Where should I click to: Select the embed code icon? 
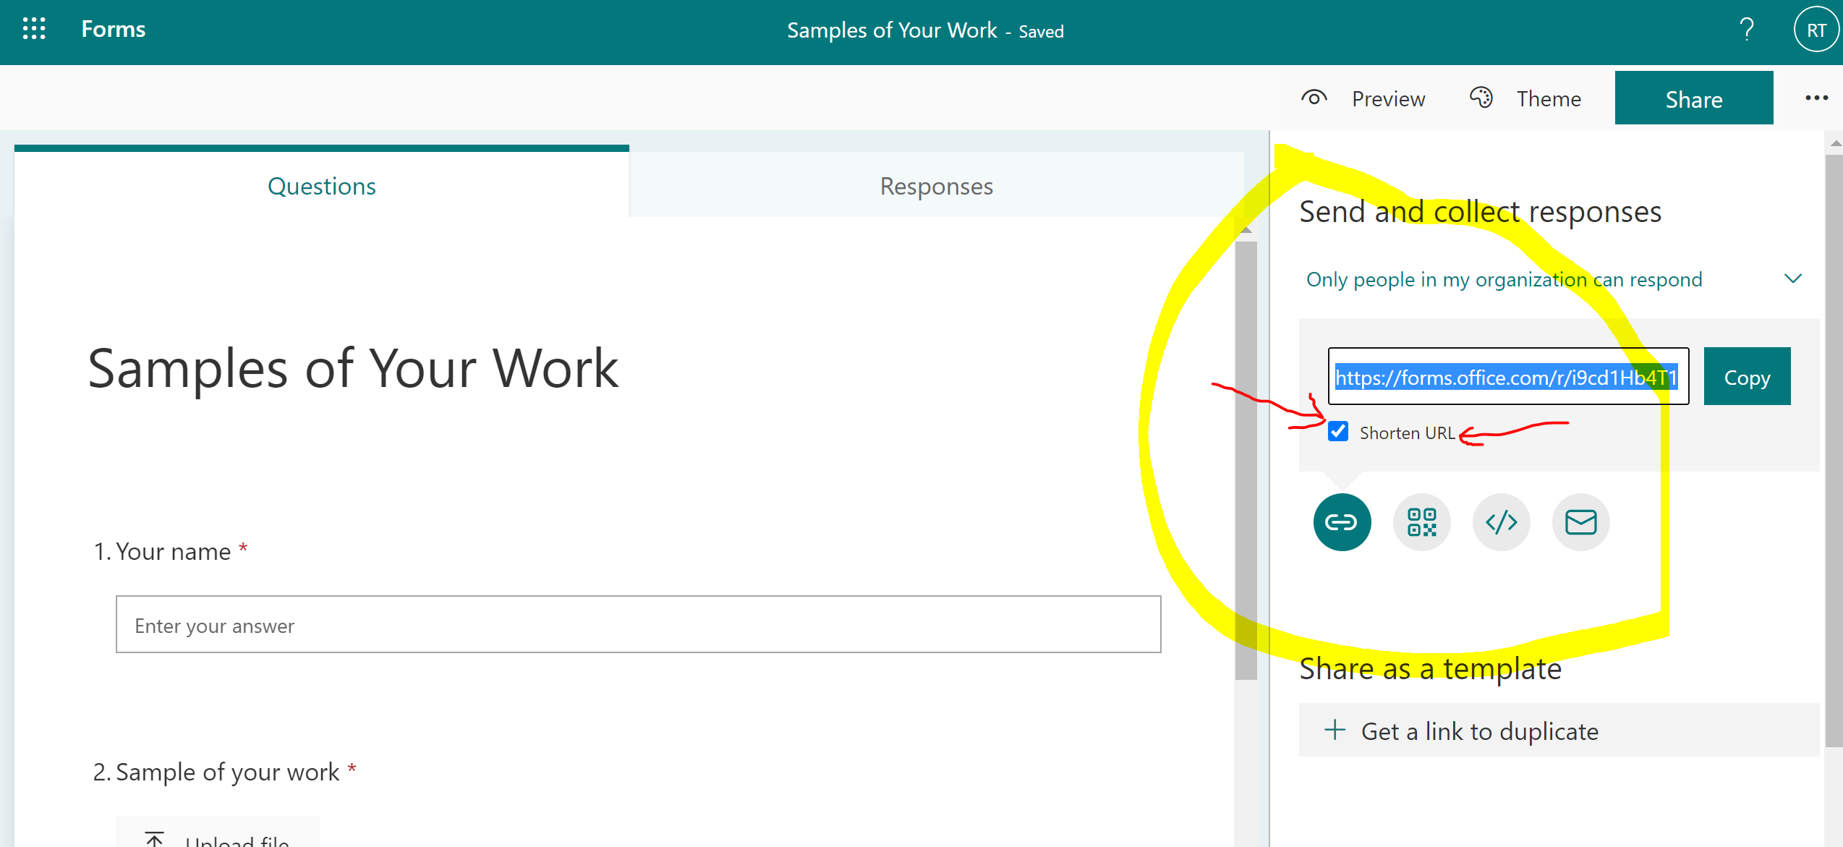tap(1501, 522)
